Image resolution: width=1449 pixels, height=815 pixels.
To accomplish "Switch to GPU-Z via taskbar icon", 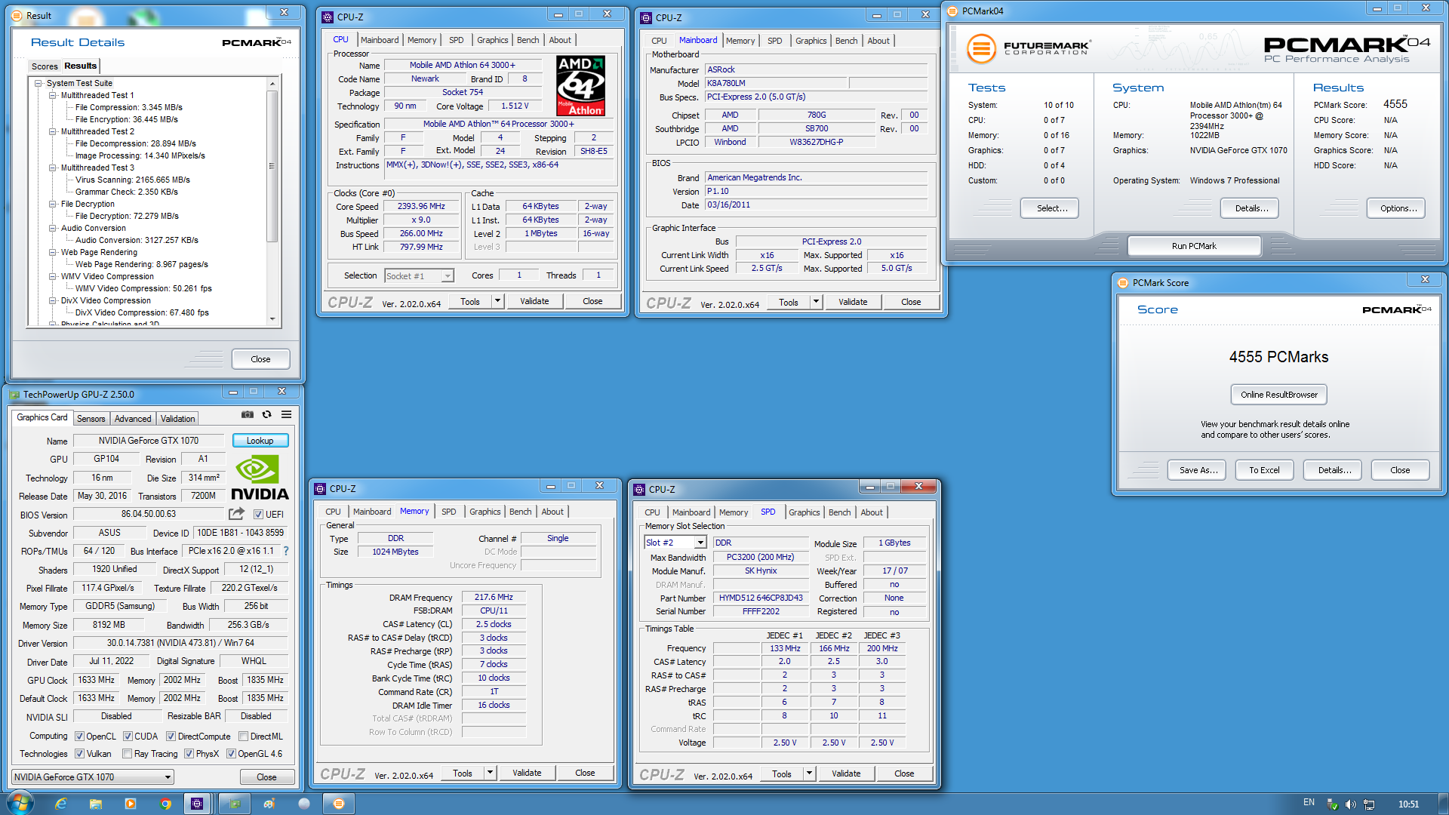I will [x=235, y=804].
